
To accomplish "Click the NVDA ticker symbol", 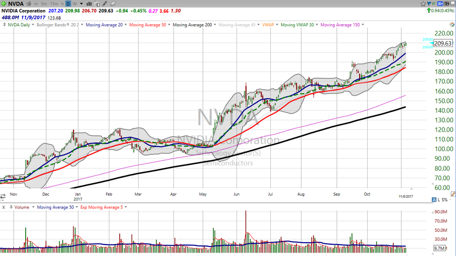I will coord(16,4).
